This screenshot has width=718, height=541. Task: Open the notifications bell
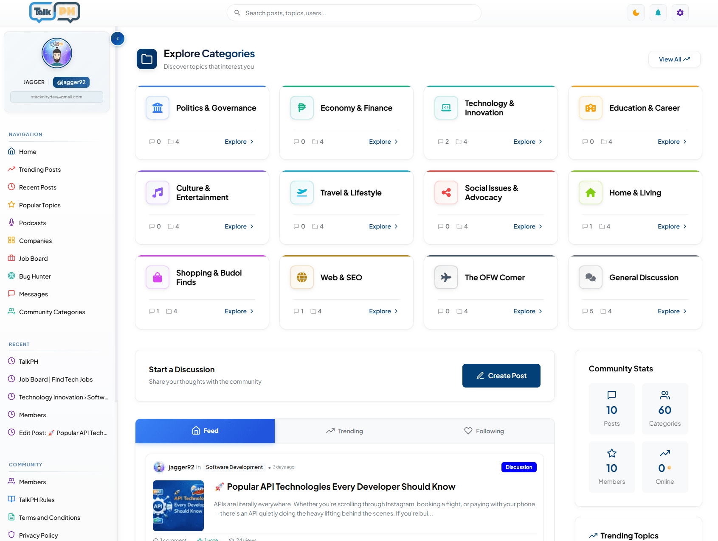click(658, 13)
